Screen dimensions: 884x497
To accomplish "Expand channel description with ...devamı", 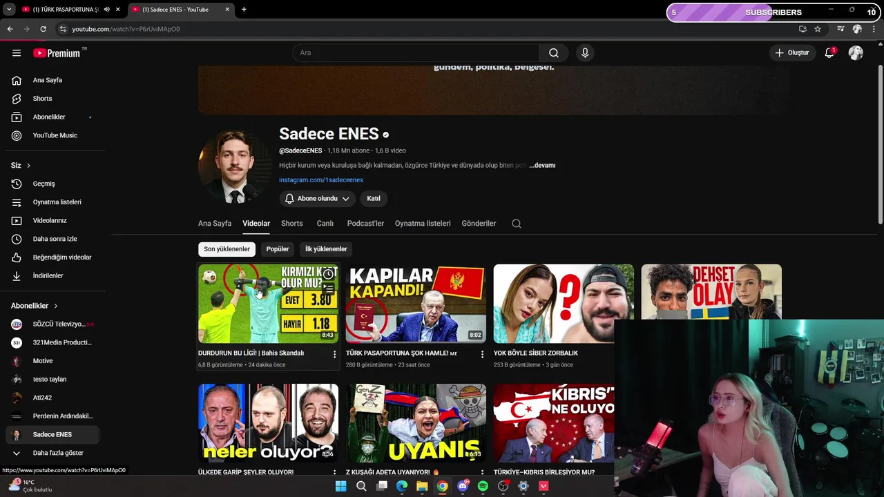I will coord(542,166).
